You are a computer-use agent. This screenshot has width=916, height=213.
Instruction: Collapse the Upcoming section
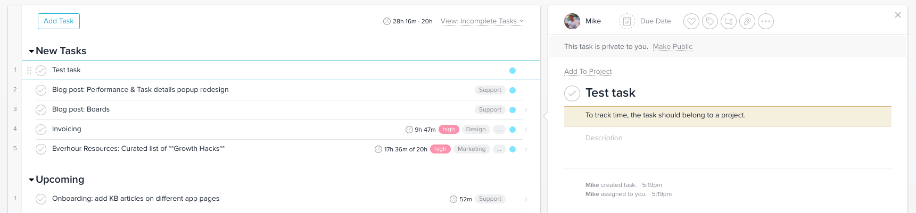pyautogui.click(x=32, y=180)
